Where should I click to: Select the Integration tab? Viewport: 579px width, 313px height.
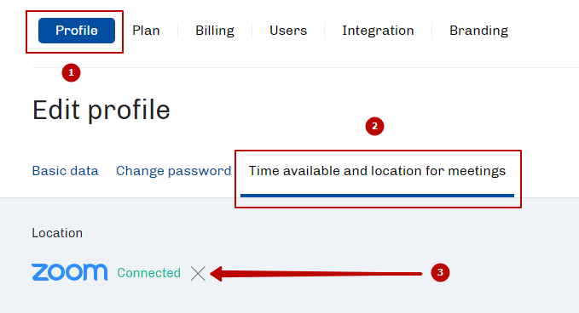point(378,31)
